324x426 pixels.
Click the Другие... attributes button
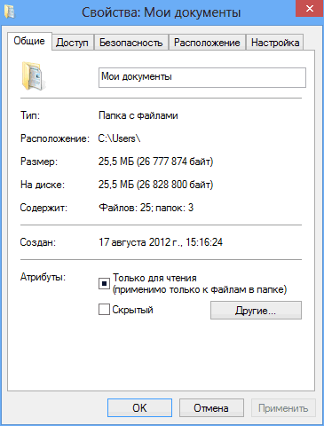click(256, 311)
